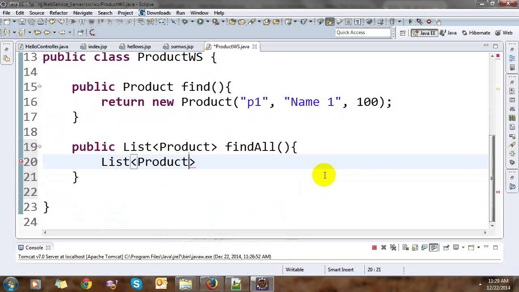Open Firefox from the taskbar
This screenshot has height=292, width=519.
211,283
